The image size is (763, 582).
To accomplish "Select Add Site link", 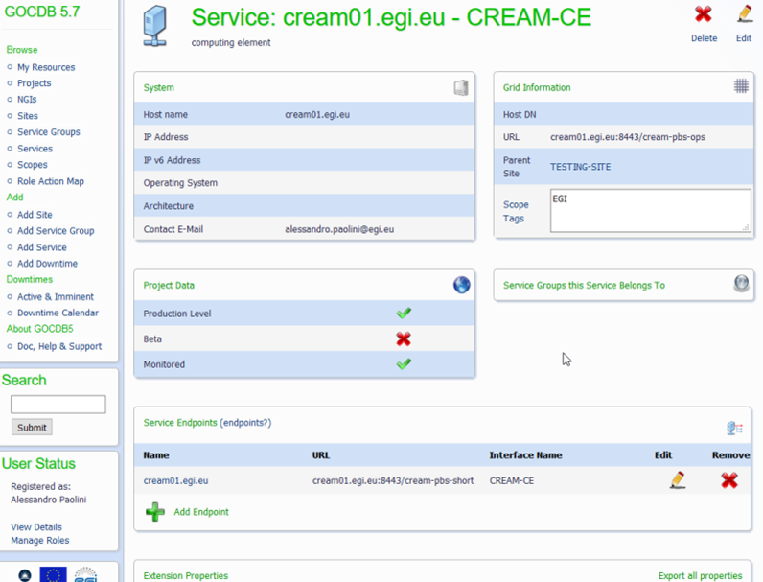I will [35, 215].
